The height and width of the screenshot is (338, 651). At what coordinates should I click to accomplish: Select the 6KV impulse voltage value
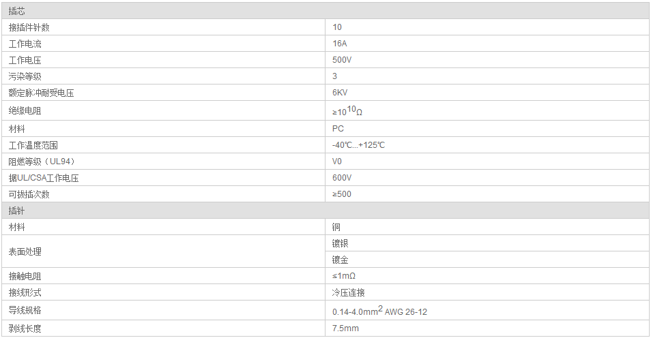tap(340, 93)
